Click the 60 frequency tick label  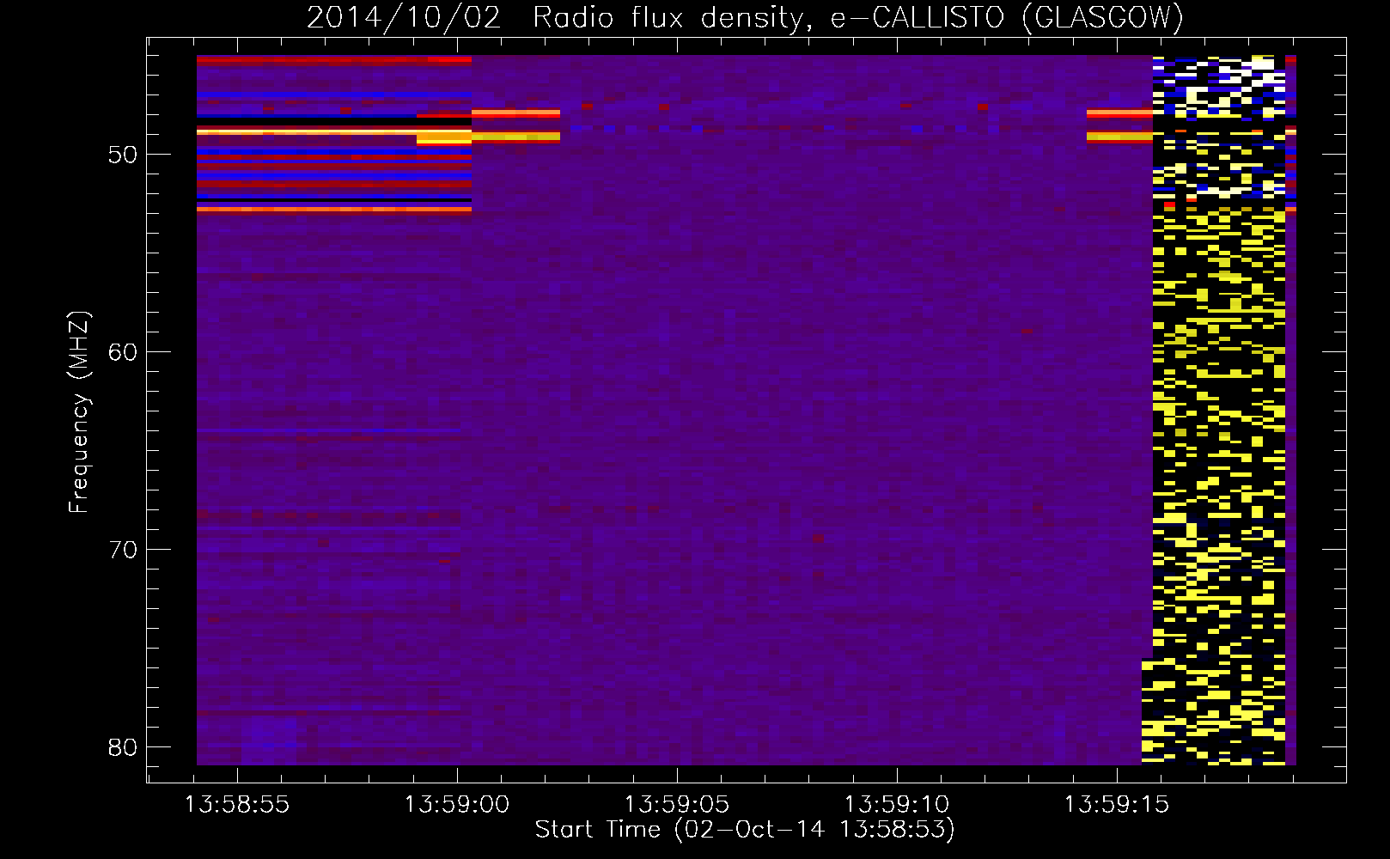123,352
